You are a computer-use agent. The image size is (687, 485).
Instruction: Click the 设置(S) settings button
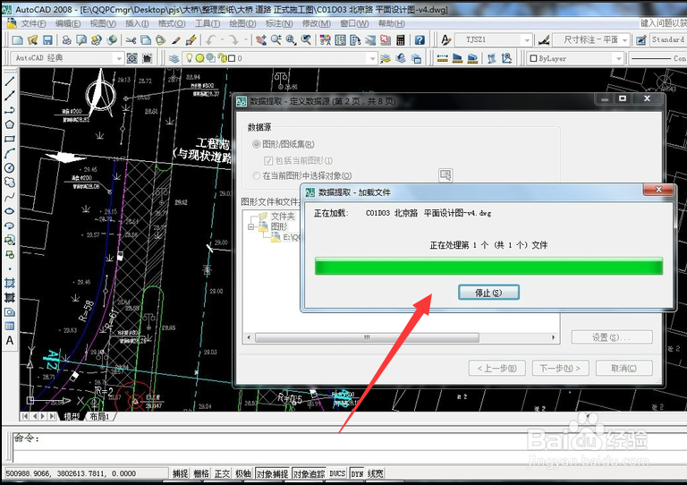tap(612, 337)
